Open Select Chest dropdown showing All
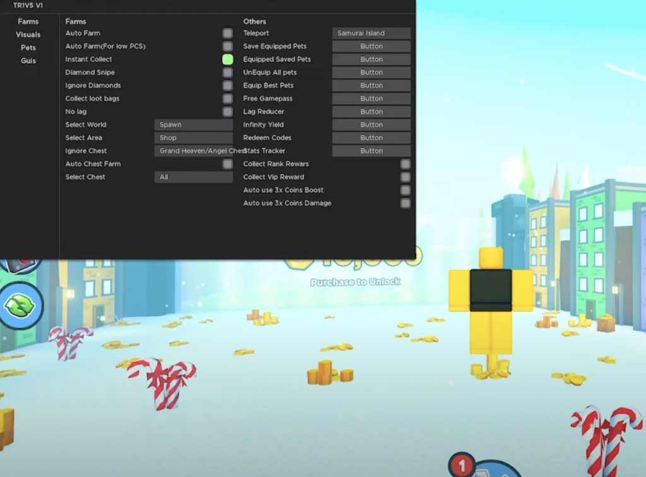The image size is (646, 477). [x=194, y=177]
